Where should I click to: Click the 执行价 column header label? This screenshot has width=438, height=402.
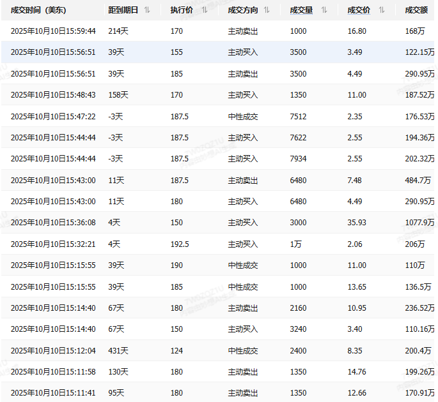pyautogui.click(x=182, y=10)
